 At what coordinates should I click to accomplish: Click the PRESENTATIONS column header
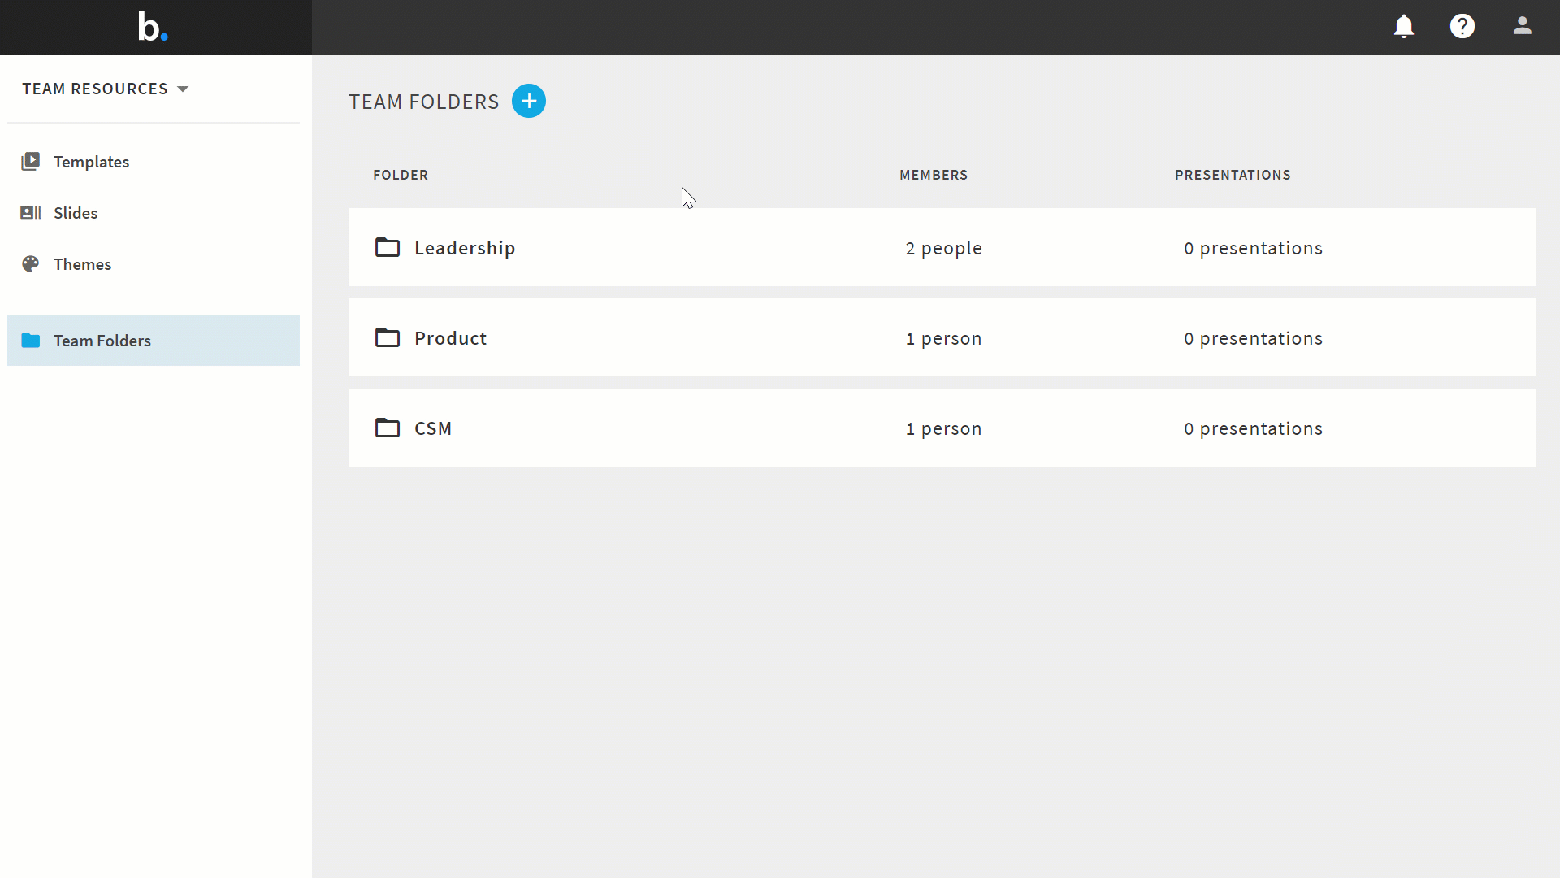tap(1233, 175)
